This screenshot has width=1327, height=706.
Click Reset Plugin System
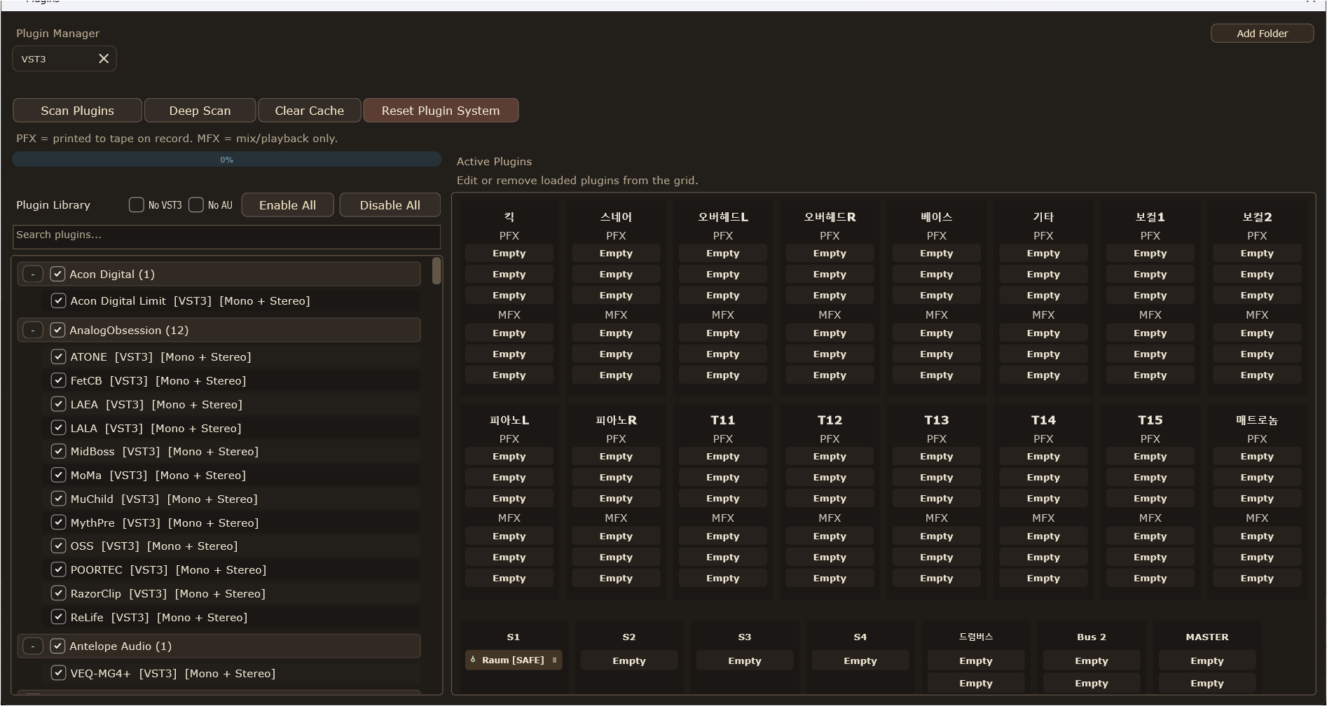441,111
